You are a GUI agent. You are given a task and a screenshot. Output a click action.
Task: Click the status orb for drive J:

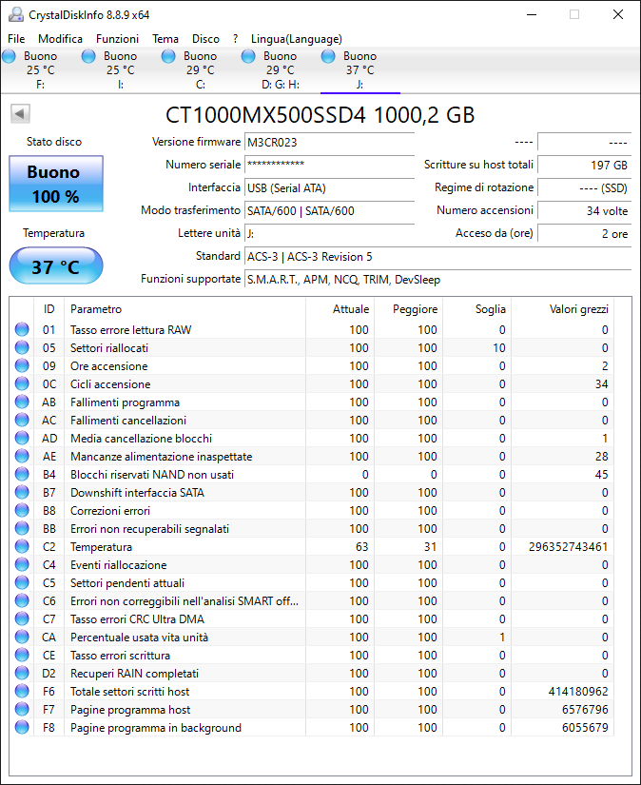328,56
